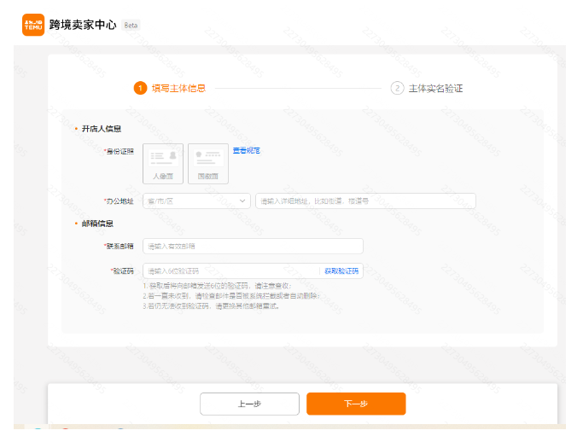This screenshot has height=442, width=583.
Task: Open the 查看规范 link
Action: [247, 151]
